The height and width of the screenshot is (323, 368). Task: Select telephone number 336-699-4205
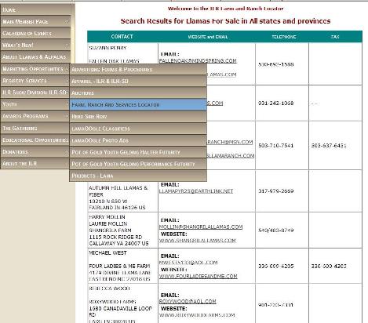(x=276, y=266)
